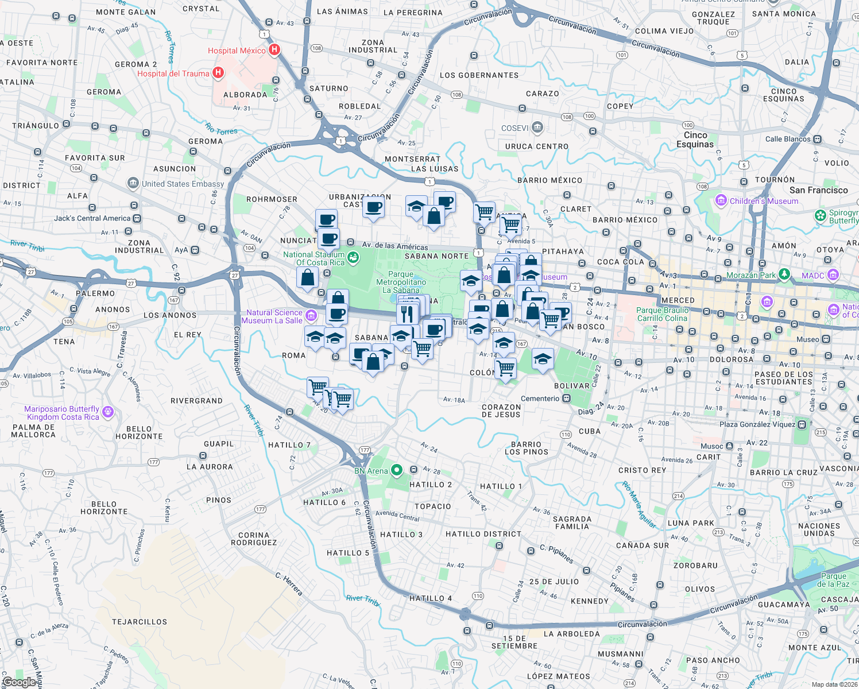This screenshot has height=689, width=859.
Task: Click the Hospital del Trauma marker
Action: click(218, 72)
